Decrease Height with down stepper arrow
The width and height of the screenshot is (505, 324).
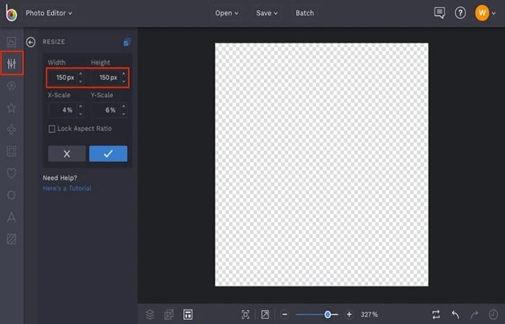[123, 81]
